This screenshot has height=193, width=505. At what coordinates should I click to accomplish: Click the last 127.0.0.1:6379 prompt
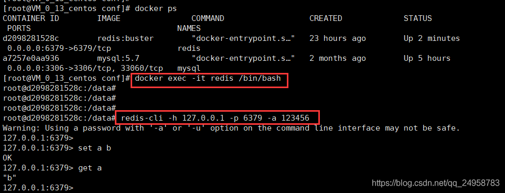click(x=38, y=188)
